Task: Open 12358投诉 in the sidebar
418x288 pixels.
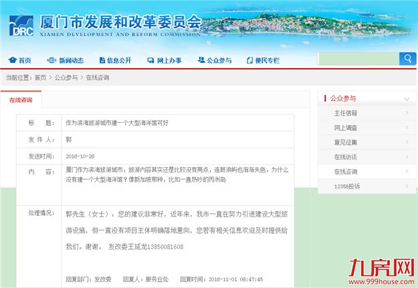Action: (x=347, y=186)
